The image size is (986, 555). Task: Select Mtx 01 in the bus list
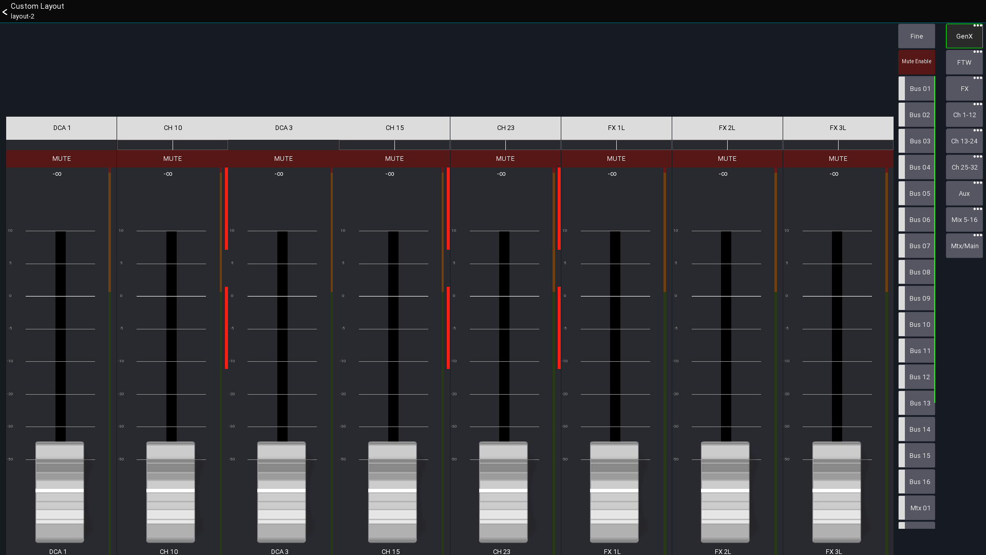point(919,508)
